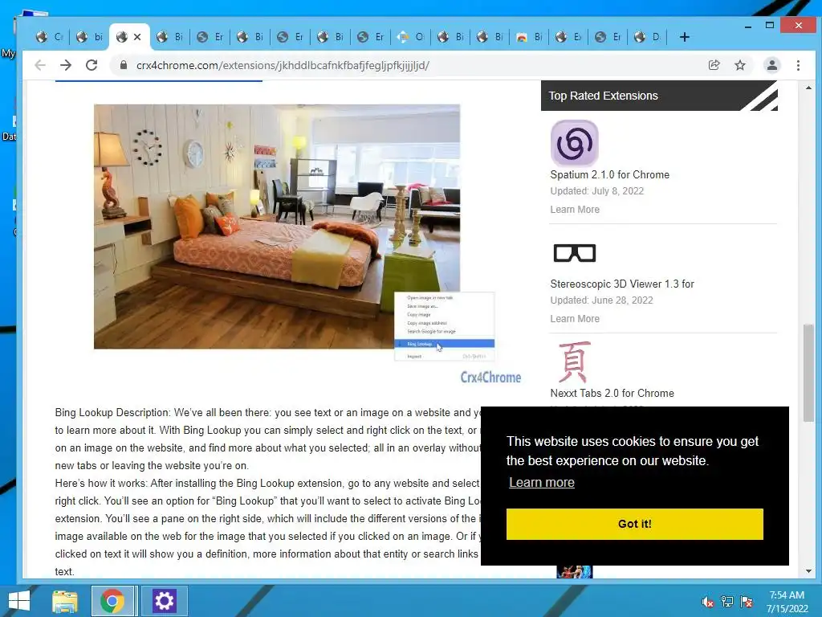Viewport: 822px width, 617px height.
Task: Open Nexxt Tabs 2.0 for Chrome link
Action: click(x=612, y=393)
